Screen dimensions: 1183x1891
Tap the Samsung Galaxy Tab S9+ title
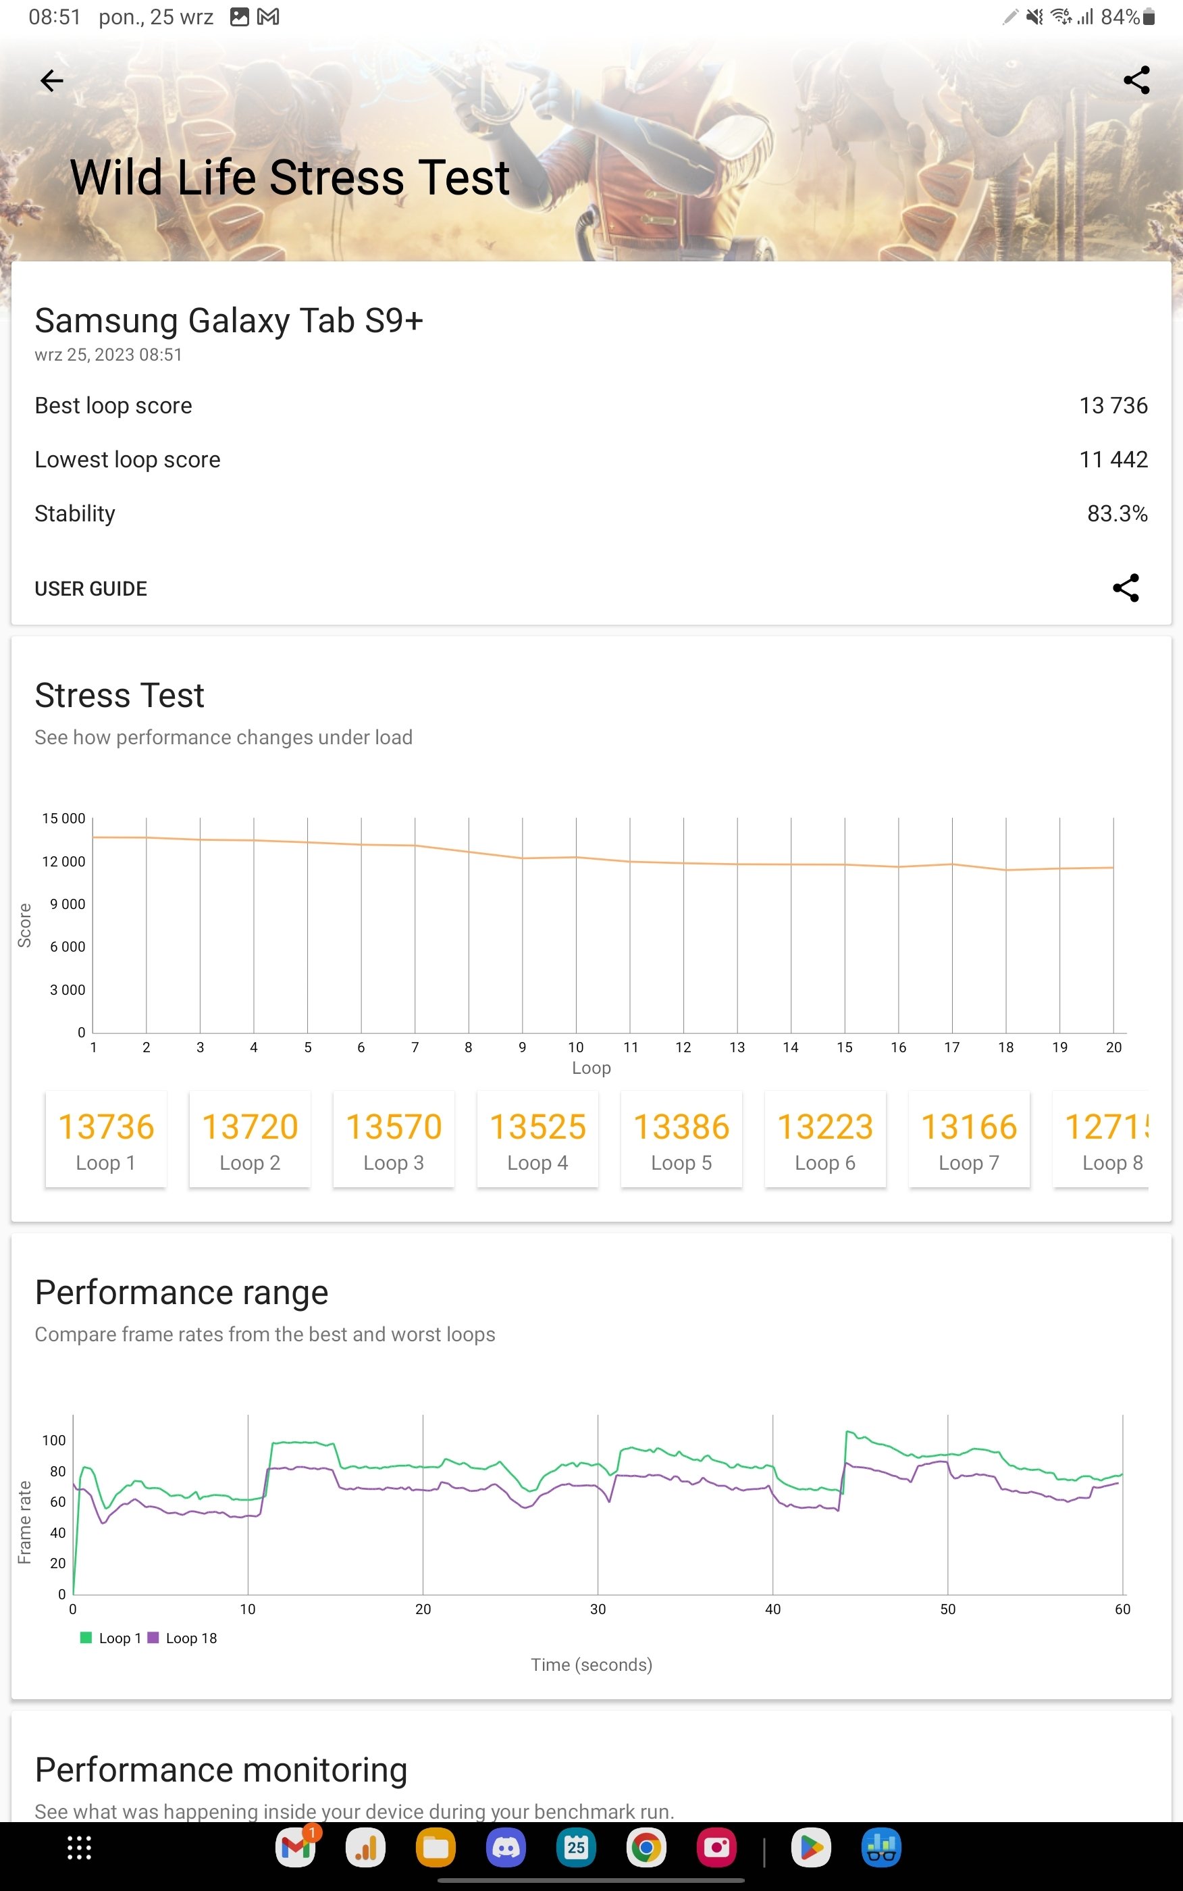(x=228, y=321)
